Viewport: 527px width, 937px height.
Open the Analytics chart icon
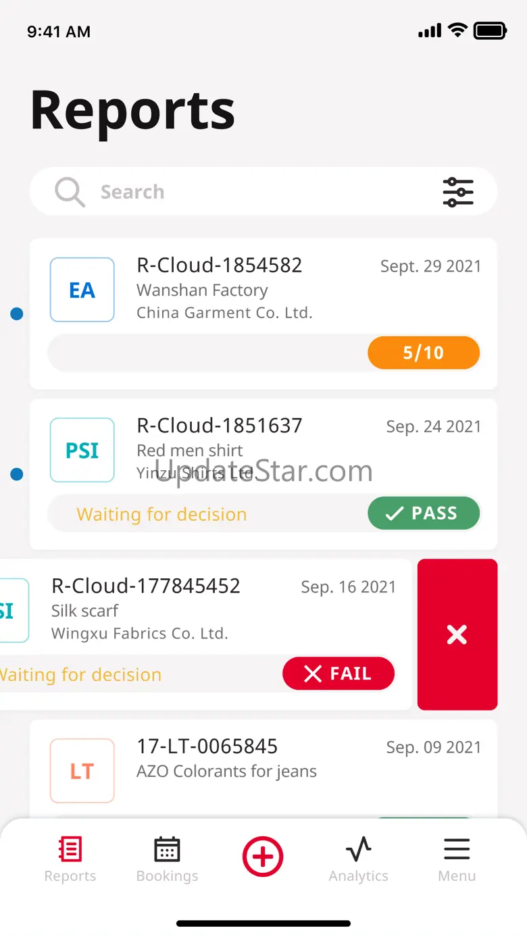(358, 849)
